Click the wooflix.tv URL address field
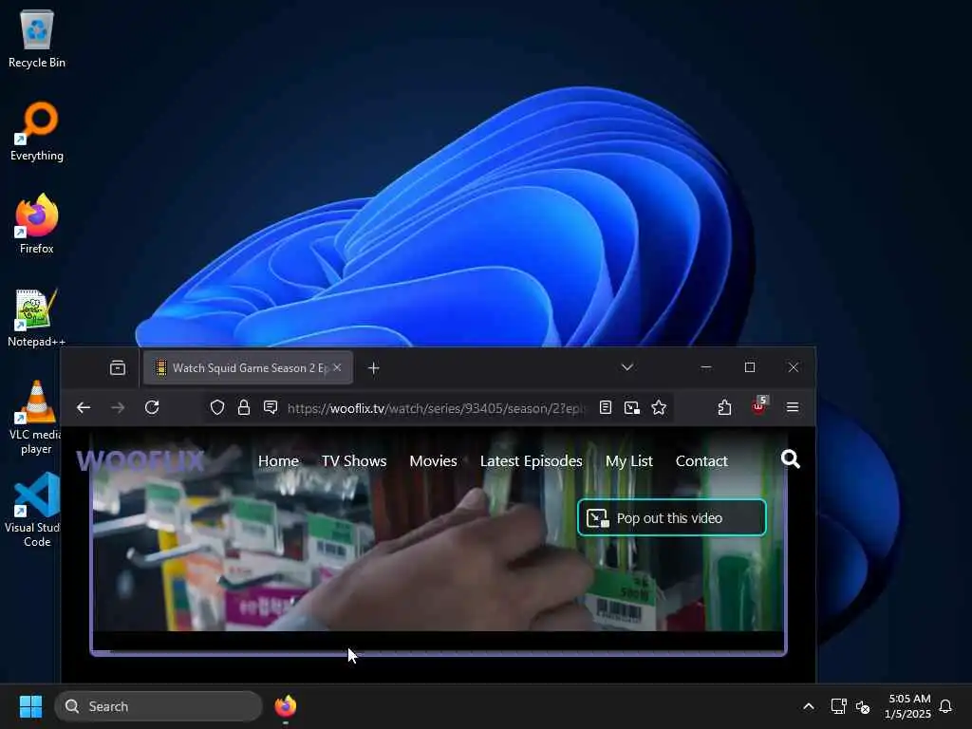Image resolution: width=972 pixels, height=729 pixels. click(437, 408)
